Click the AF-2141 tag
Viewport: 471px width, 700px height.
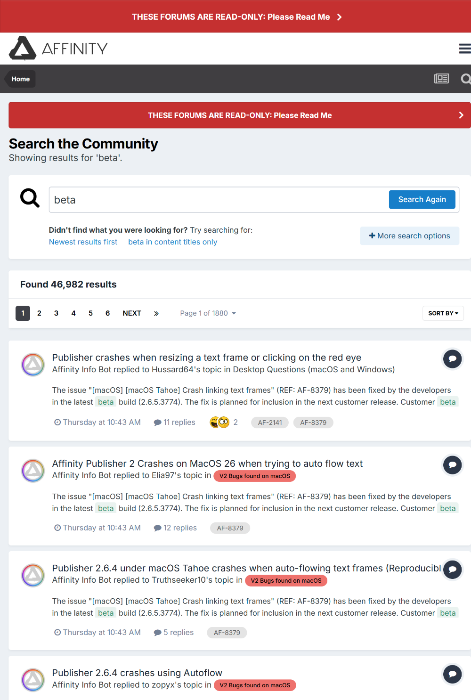coord(270,423)
